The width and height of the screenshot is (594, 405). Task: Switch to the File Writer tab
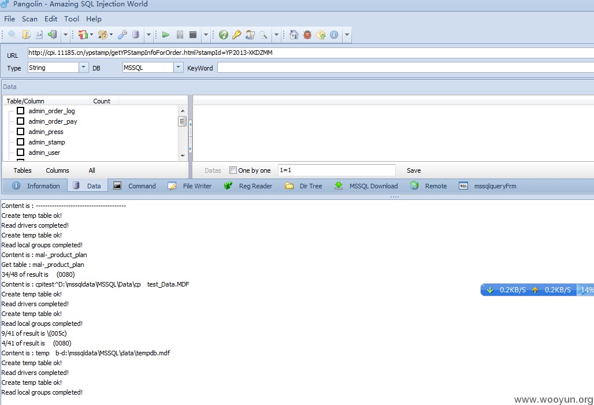(190, 186)
